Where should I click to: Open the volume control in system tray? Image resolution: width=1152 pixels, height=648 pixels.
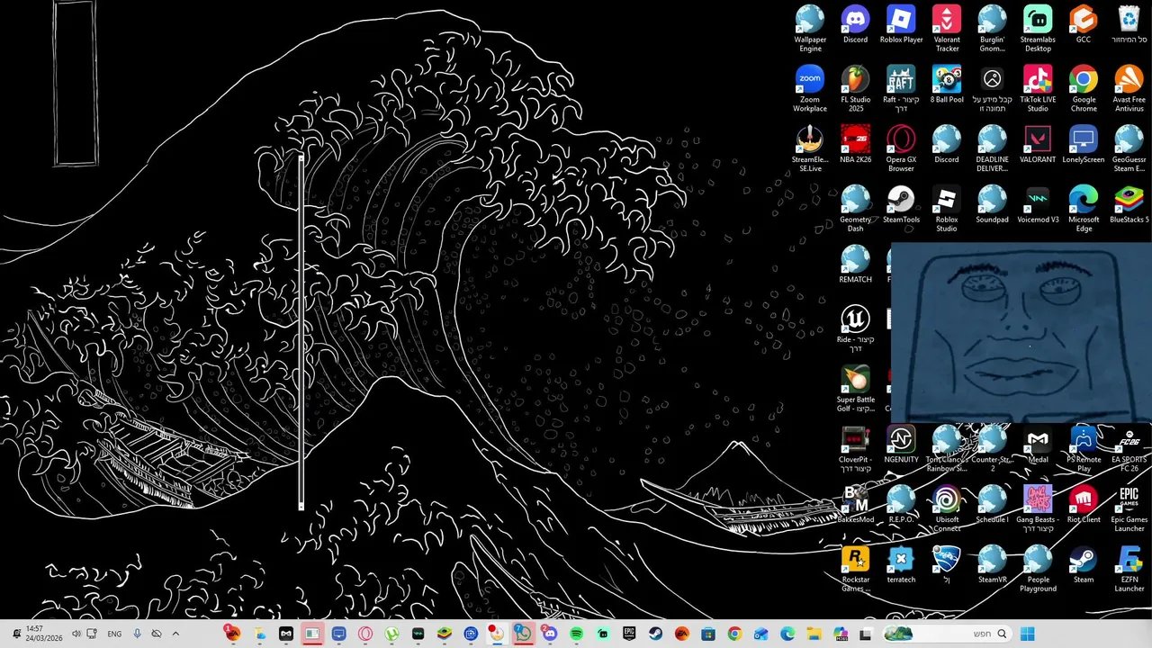76,634
